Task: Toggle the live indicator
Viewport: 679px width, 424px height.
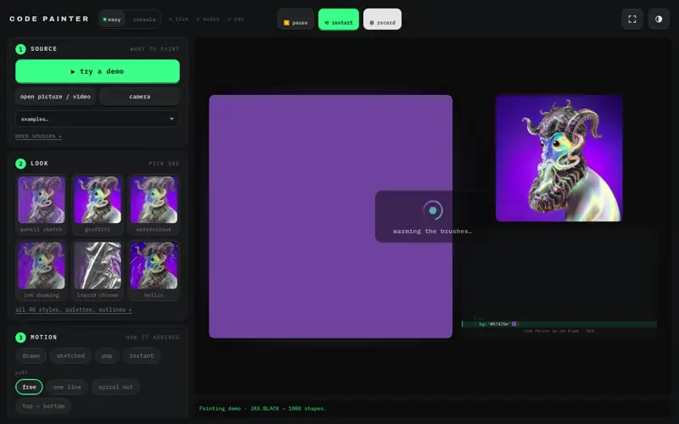Action: tap(178, 19)
